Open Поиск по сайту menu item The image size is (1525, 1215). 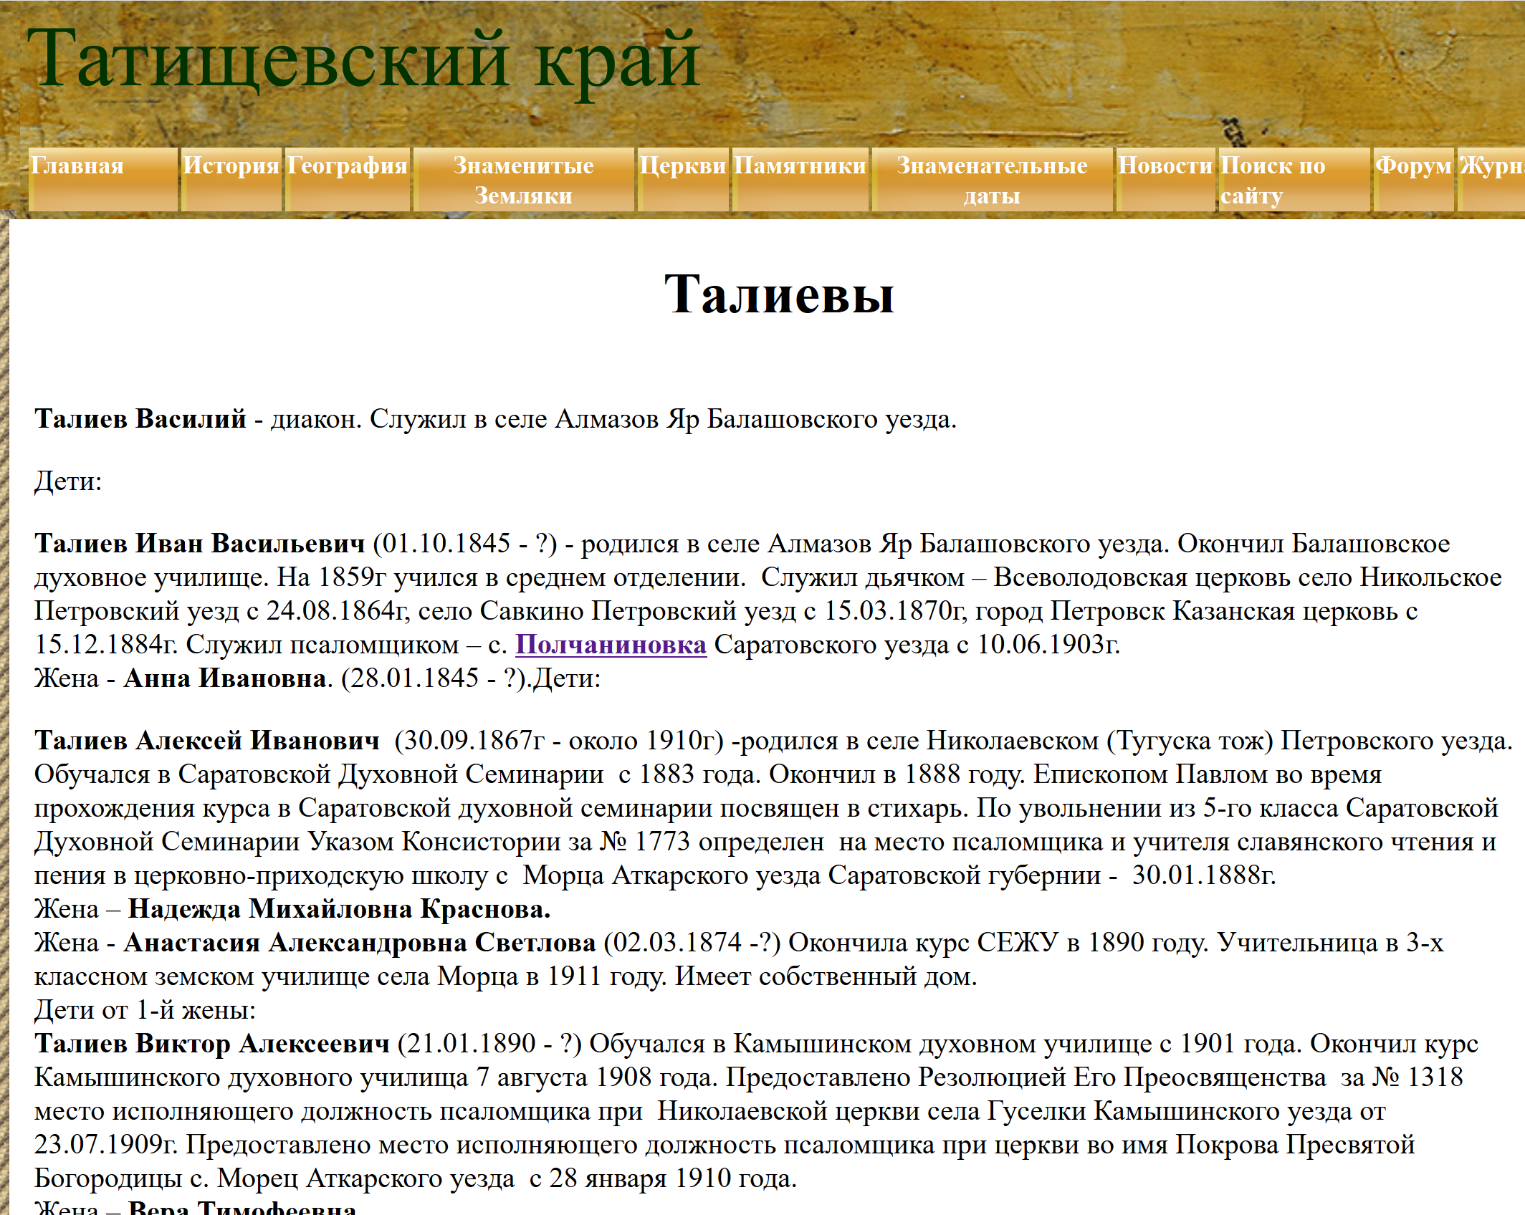(1294, 179)
